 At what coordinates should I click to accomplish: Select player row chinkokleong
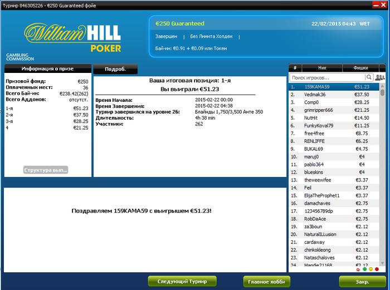334,250
